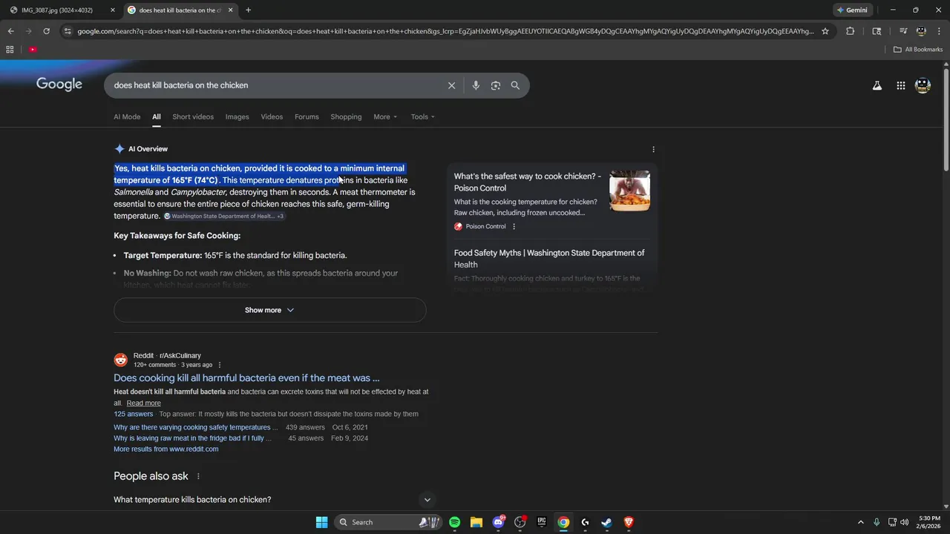Viewport: 950px width, 534px height.
Task: Click the Read more link
Action: click(x=143, y=403)
